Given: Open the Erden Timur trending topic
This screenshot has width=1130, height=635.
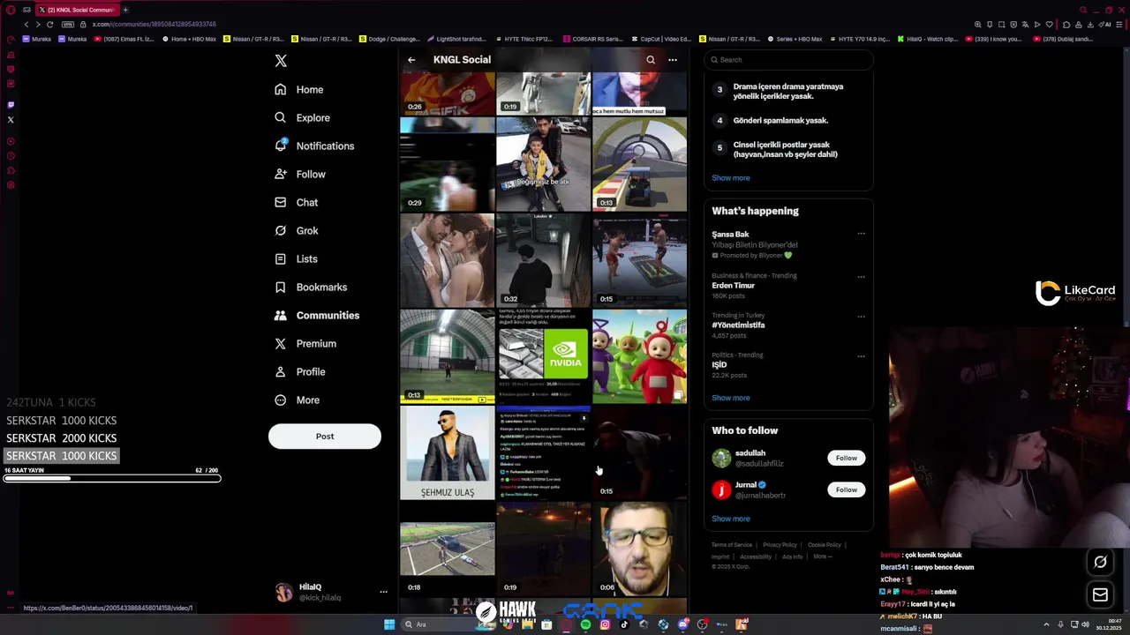Looking at the screenshot, I should [734, 286].
